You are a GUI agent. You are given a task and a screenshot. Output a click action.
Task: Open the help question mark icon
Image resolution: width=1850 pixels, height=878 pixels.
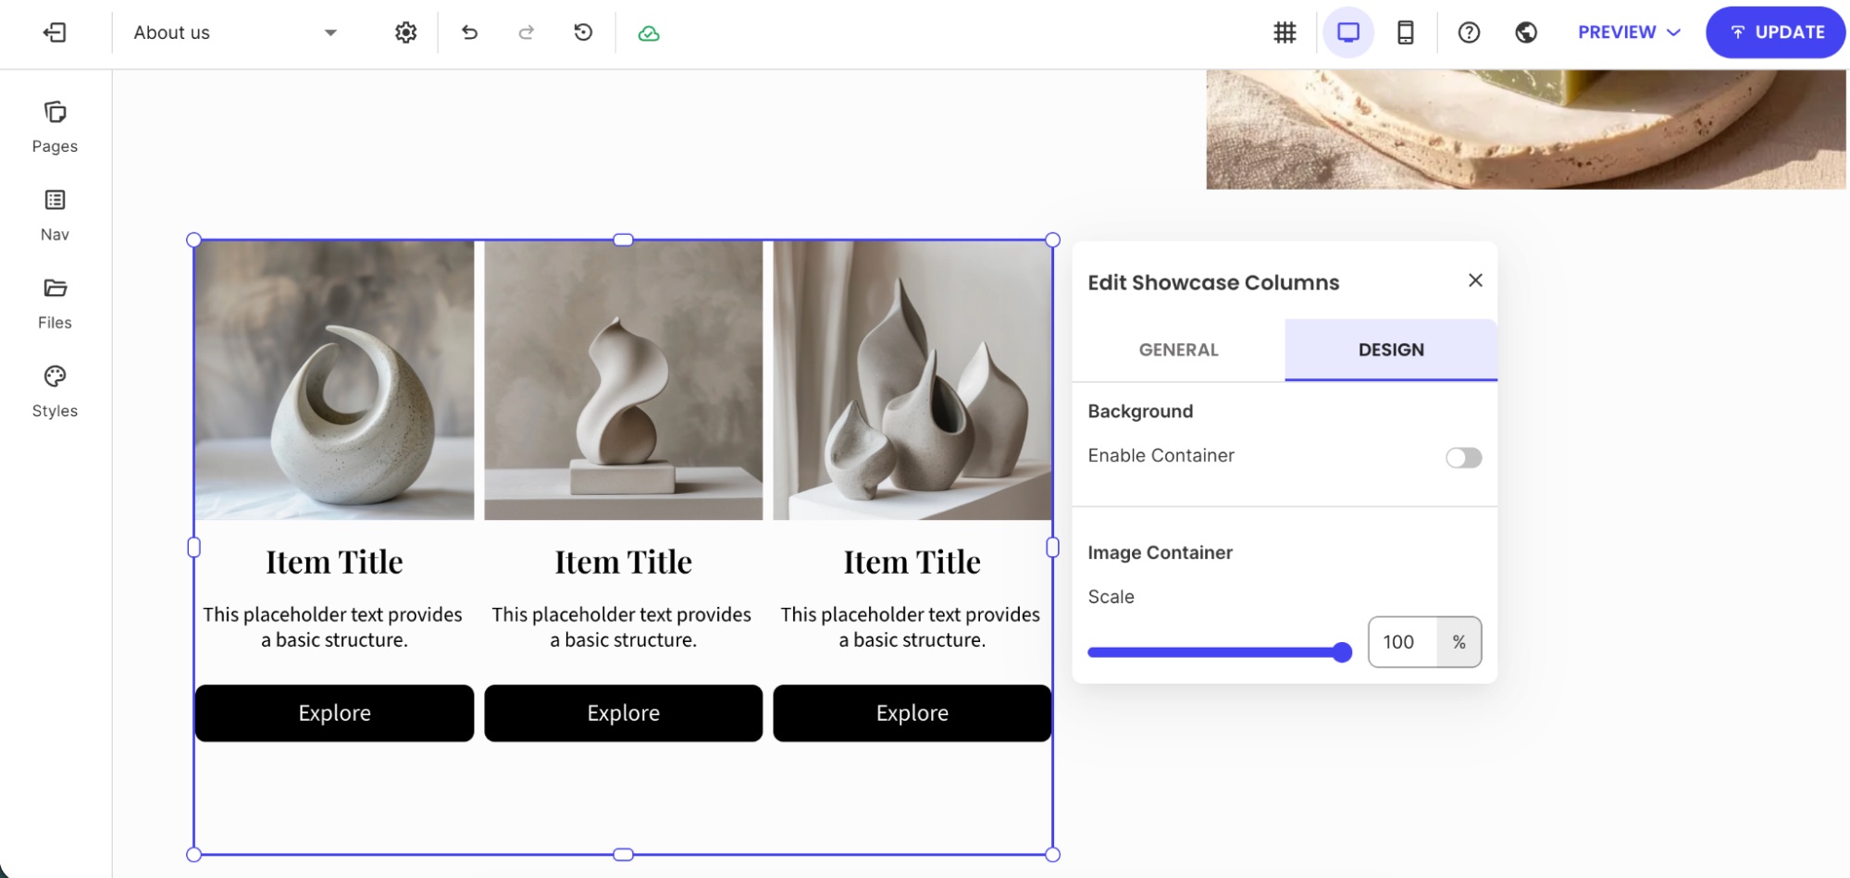pos(1469,32)
